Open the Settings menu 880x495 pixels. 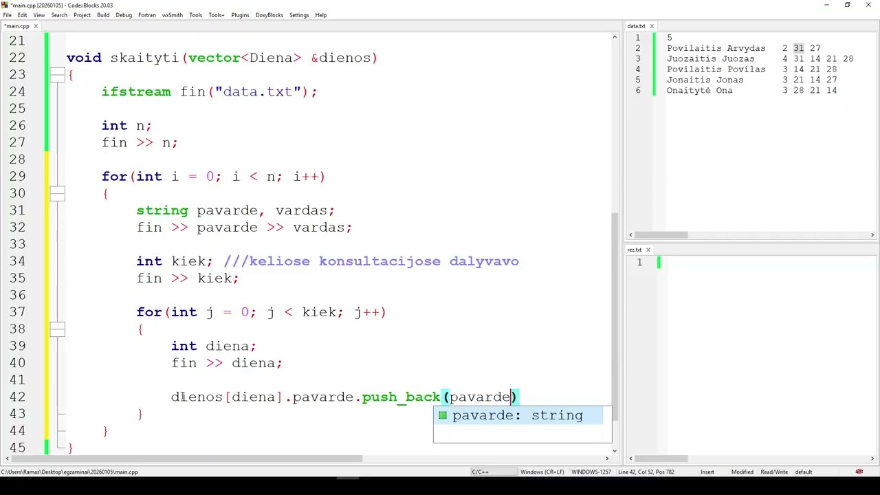tap(299, 15)
